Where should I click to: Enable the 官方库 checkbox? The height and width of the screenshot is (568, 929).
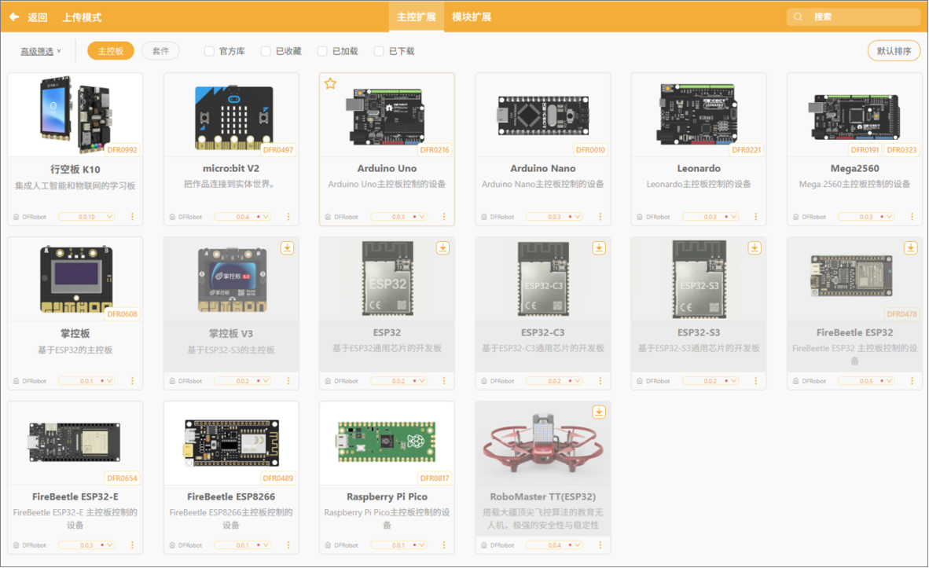click(209, 52)
